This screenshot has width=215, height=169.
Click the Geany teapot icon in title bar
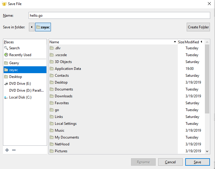tap(4, 4)
